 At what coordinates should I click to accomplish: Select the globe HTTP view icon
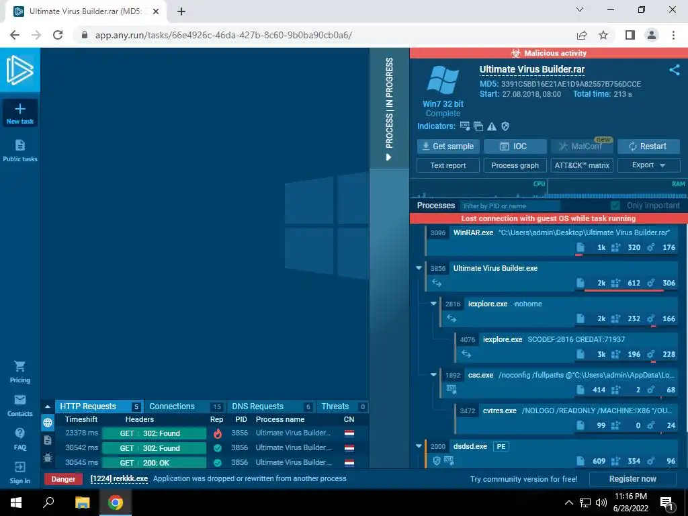point(48,423)
